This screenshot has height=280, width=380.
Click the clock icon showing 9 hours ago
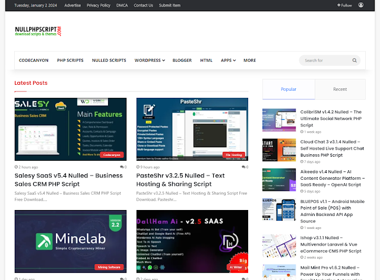pyautogui.click(x=138, y=167)
